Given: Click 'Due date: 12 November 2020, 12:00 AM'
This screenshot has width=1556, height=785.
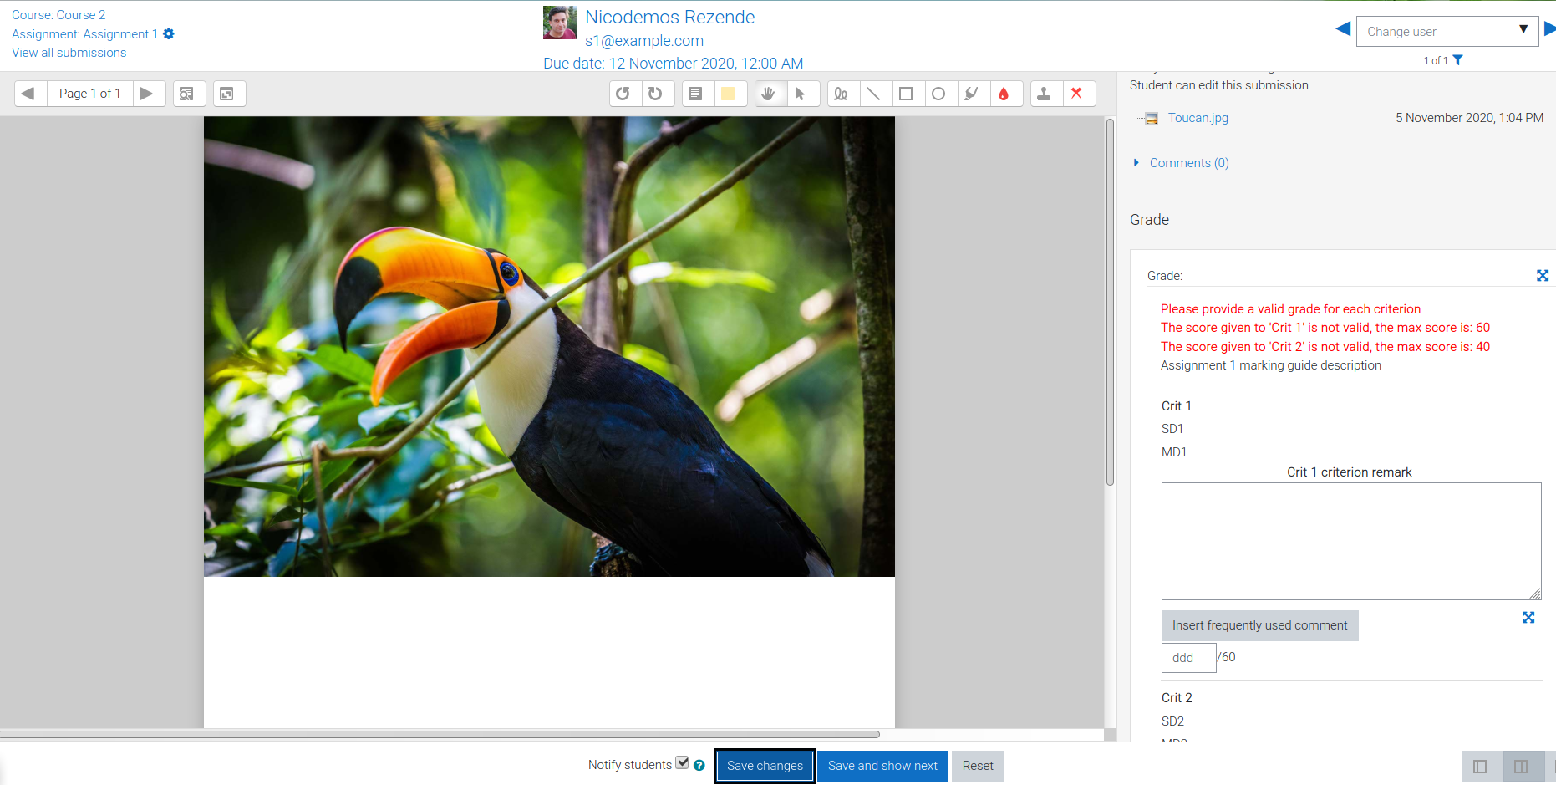Looking at the screenshot, I should click(674, 64).
